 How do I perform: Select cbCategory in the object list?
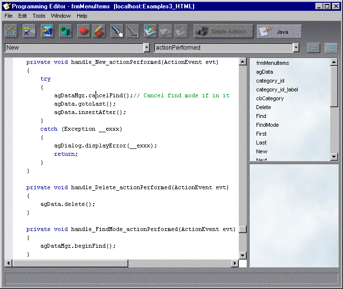point(270,98)
